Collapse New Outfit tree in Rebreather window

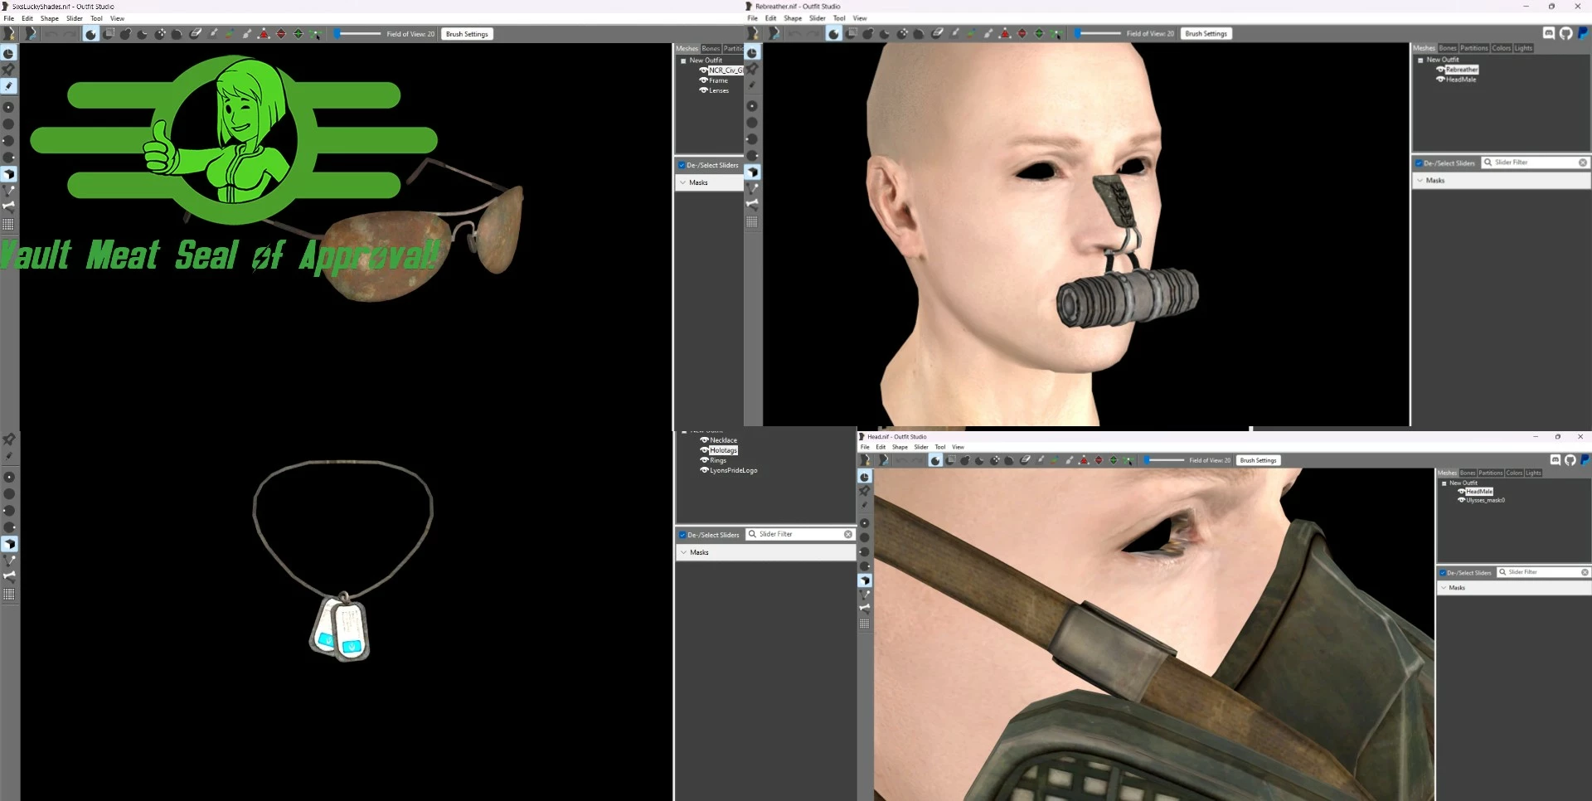(x=1420, y=60)
